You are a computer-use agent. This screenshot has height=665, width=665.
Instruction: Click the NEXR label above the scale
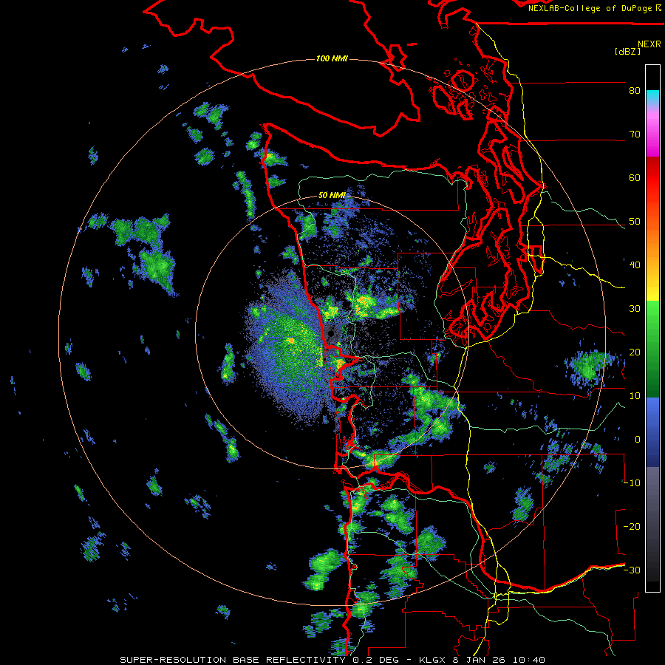(x=649, y=44)
